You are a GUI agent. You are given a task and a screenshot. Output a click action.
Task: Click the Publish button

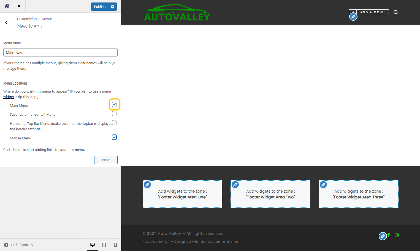(x=100, y=7)
